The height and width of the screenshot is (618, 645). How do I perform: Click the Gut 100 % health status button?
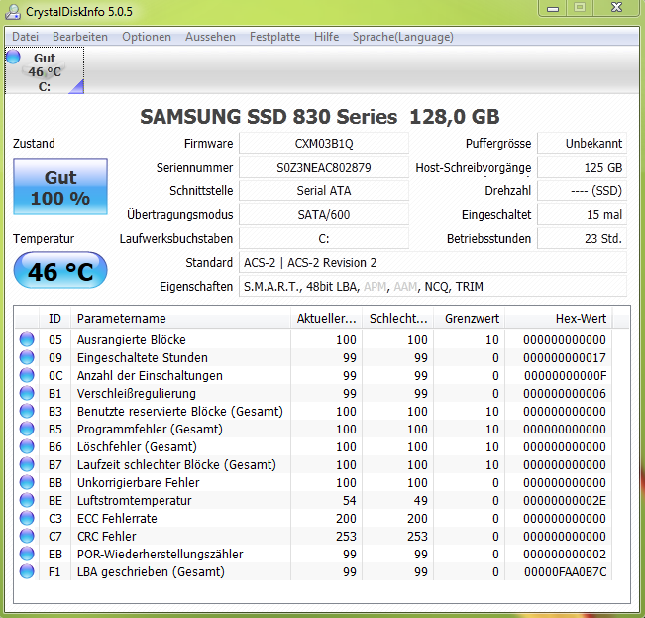[x=60, y=186]
